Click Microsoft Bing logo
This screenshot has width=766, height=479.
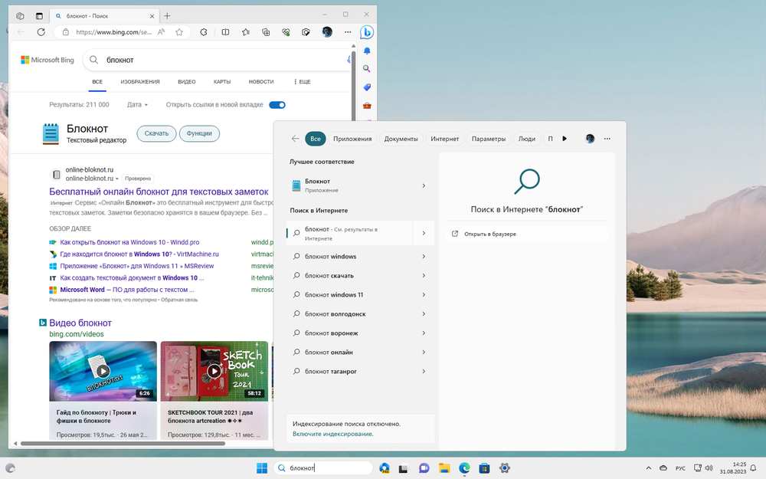tap(47, 60)
